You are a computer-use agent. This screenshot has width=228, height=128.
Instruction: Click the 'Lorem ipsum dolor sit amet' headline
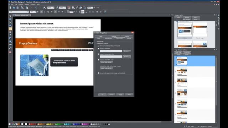[36, 23]
